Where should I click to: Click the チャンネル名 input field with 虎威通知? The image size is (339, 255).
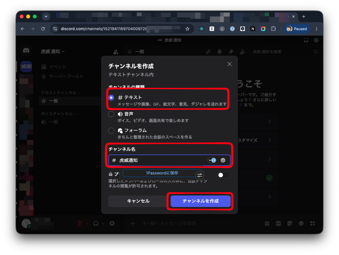tap(169, 160)
